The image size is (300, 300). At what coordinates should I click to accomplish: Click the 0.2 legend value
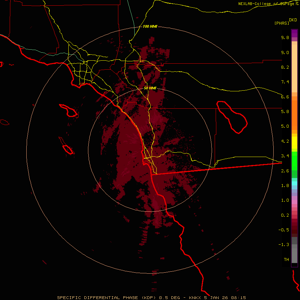click(x=285, y=215)
